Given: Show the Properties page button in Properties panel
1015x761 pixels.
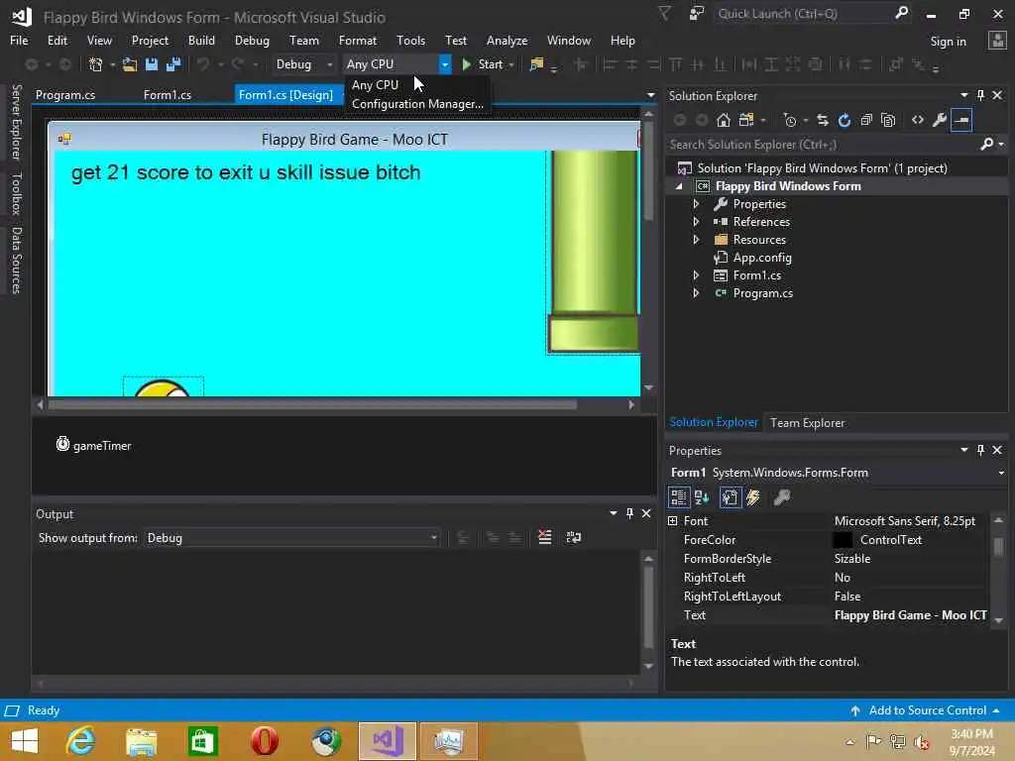Looking at the screenshot, I should coord(731,497).
